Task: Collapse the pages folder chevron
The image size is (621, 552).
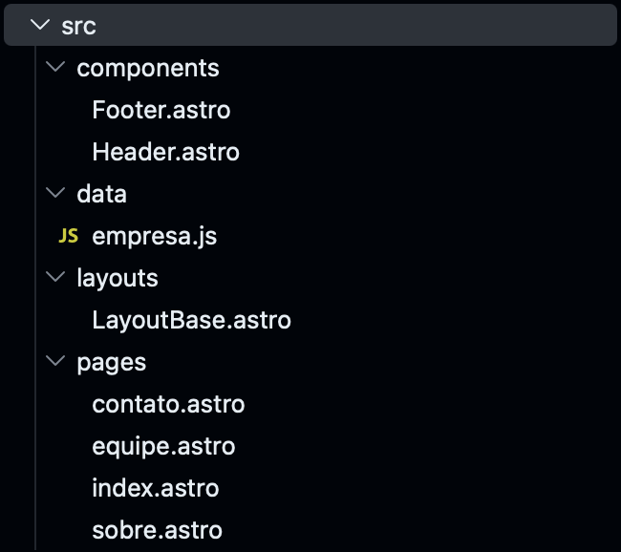Action: tap(55, 360)
